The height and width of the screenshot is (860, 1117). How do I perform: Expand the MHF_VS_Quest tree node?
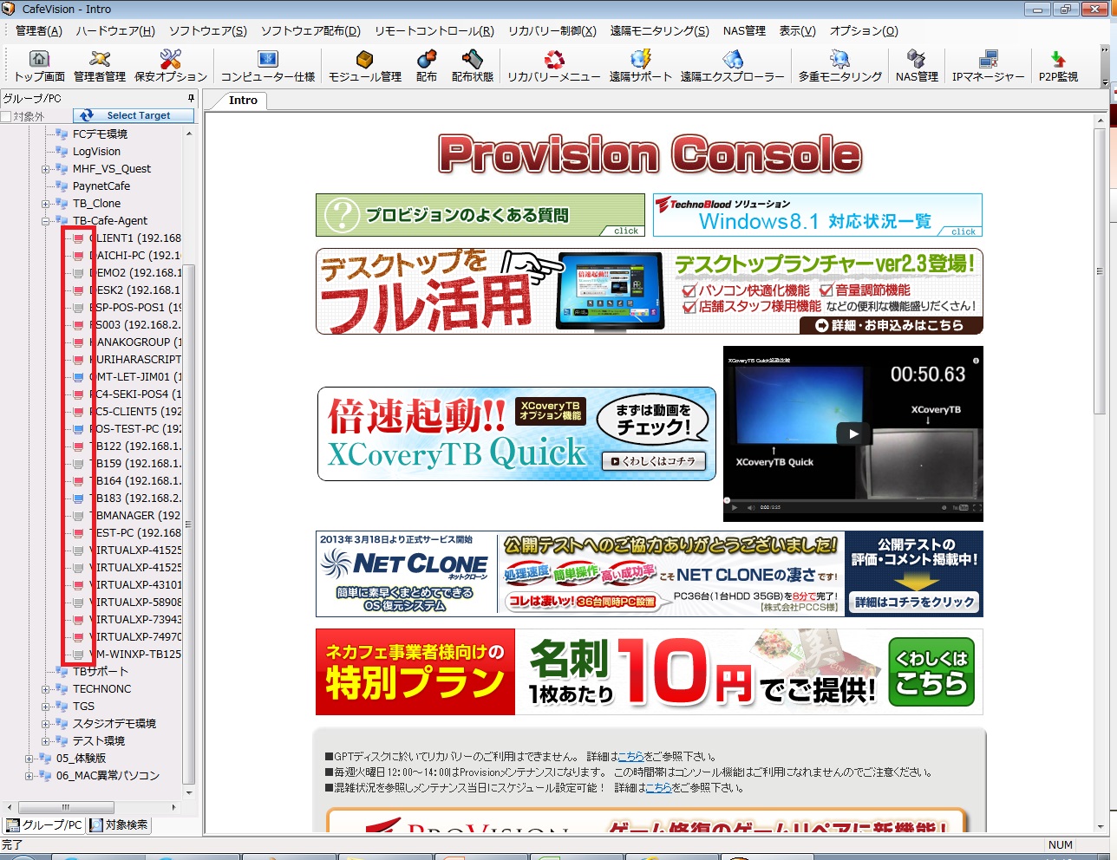(46, 169)
